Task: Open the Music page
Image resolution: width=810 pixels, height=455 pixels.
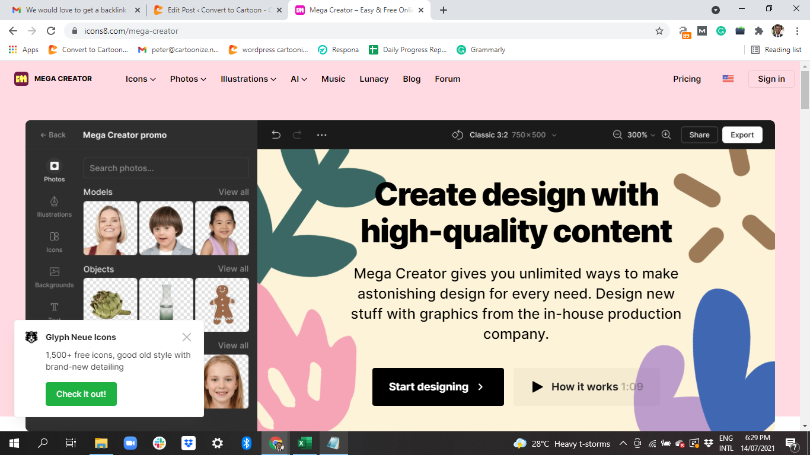Action: pyautogui.click(x=333, y=79)
